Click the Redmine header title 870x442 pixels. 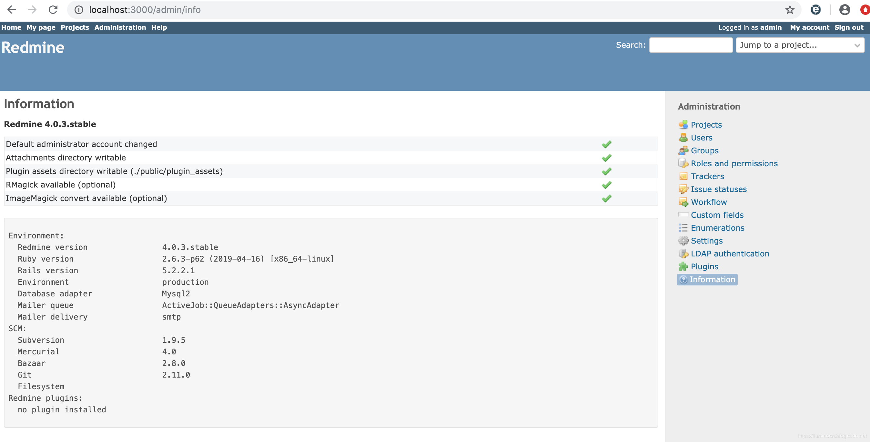pyautogui.click(x=33, y=48)
